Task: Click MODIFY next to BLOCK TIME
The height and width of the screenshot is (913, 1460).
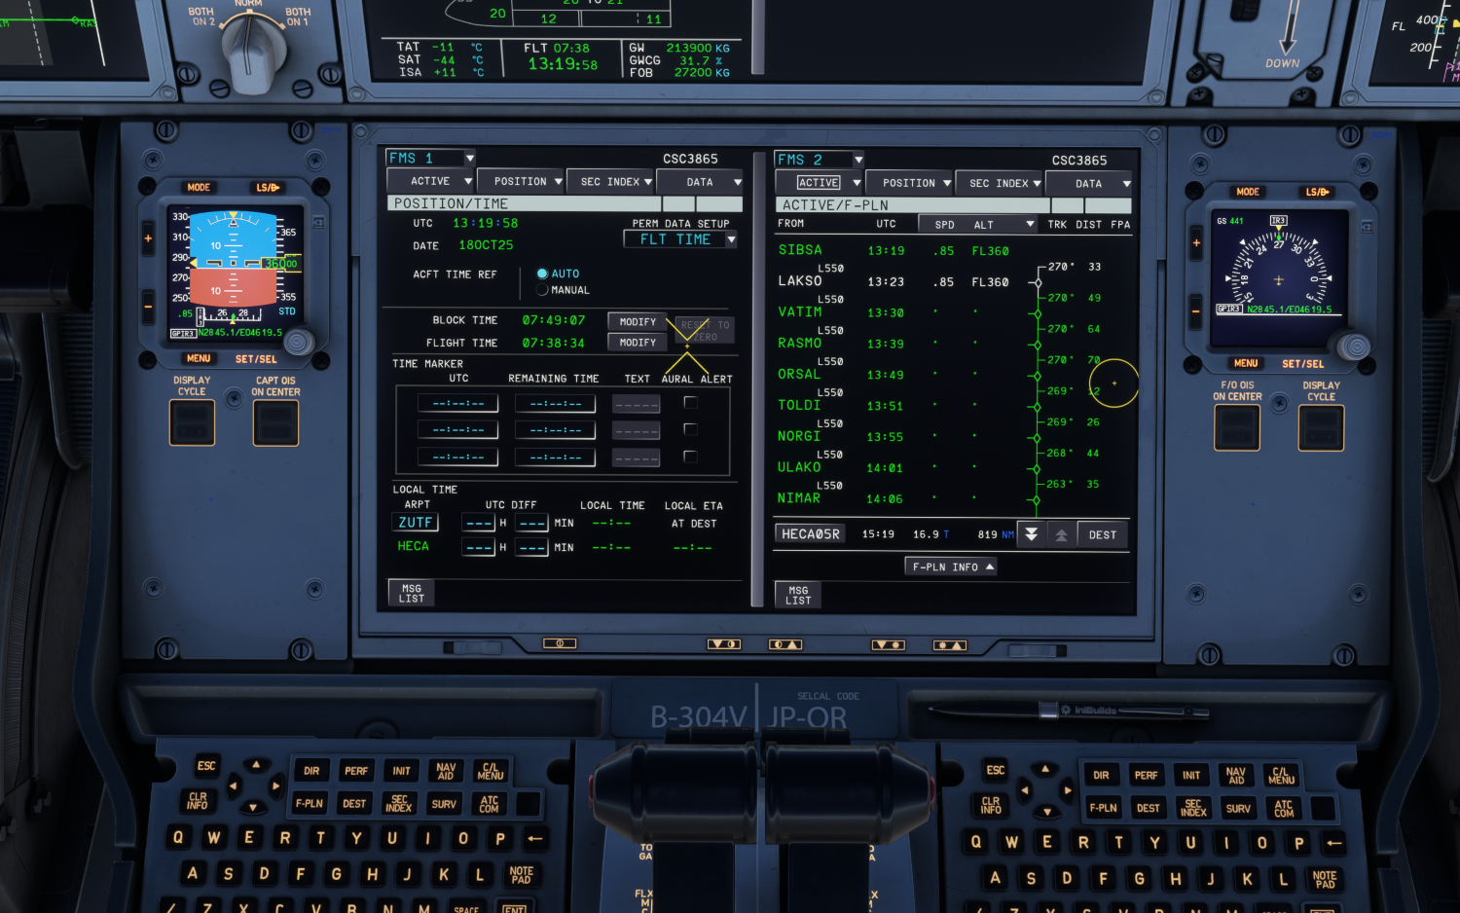Action: click(638, 322)
